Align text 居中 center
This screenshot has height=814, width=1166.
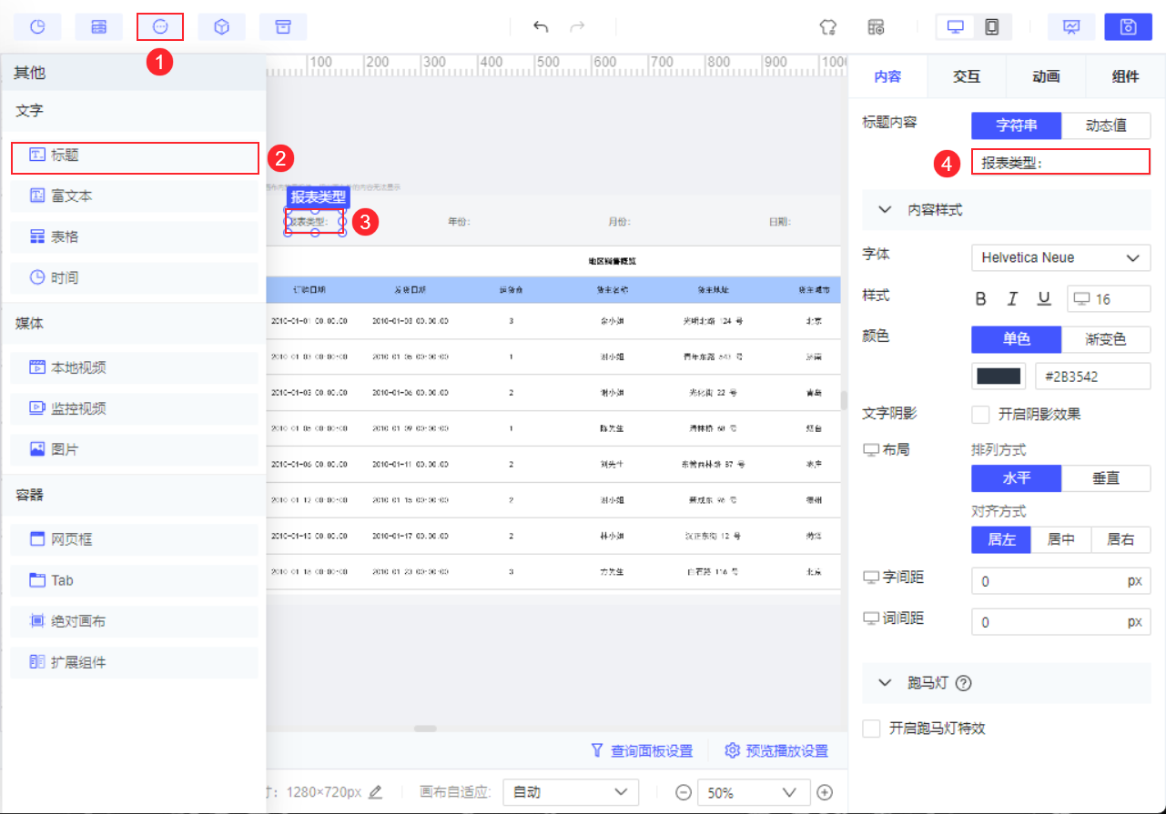click(x=1060, y=539)
